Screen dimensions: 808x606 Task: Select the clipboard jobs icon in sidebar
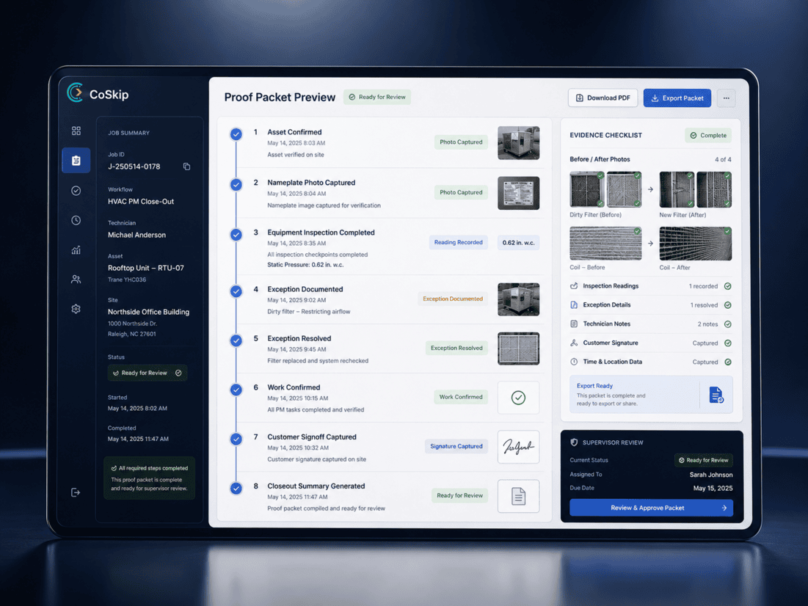76,160
